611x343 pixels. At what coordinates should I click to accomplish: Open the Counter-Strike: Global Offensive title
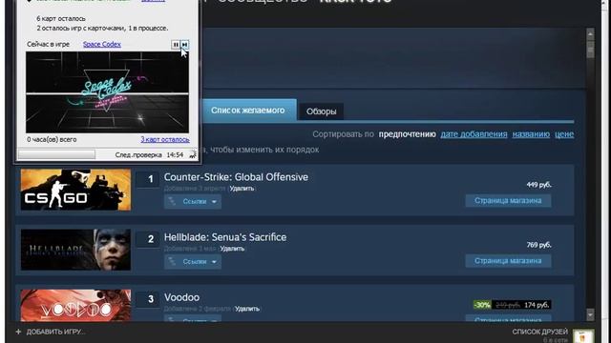click(x=236, y=177)
